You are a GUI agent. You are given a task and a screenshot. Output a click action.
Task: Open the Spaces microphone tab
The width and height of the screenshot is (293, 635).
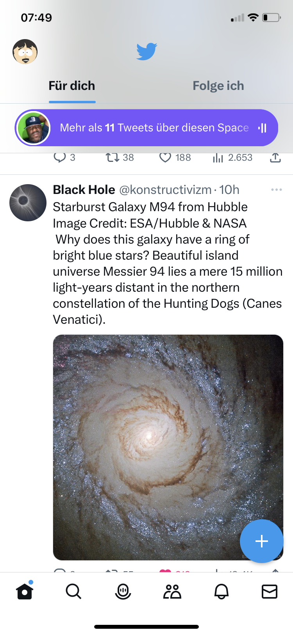point(123,592)
